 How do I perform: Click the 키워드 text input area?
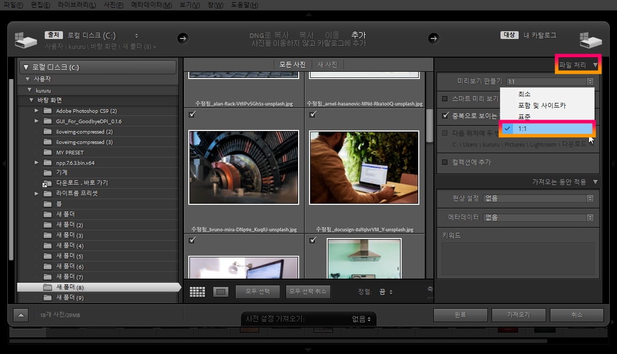pyautogui.click(x=518, y=258)
